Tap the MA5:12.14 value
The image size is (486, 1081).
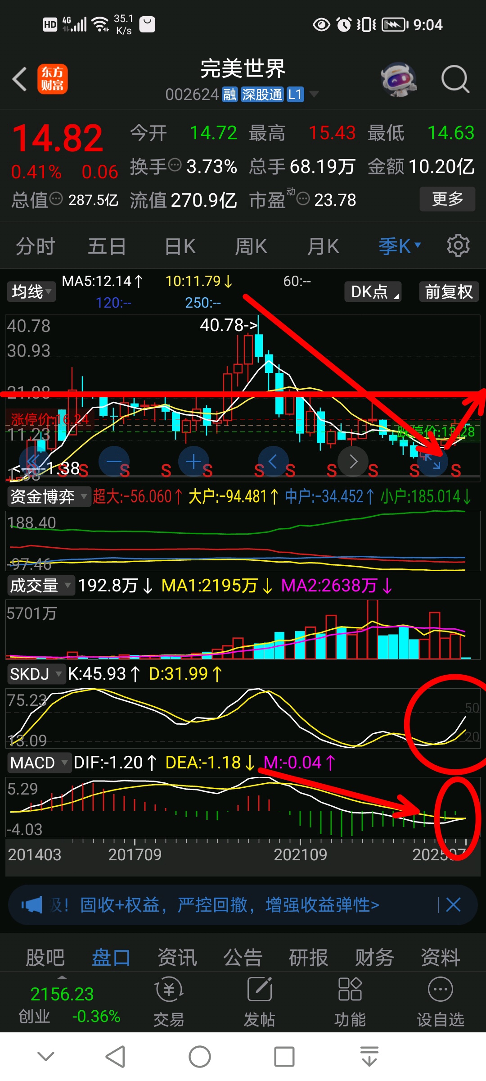(x=102, y=281)
